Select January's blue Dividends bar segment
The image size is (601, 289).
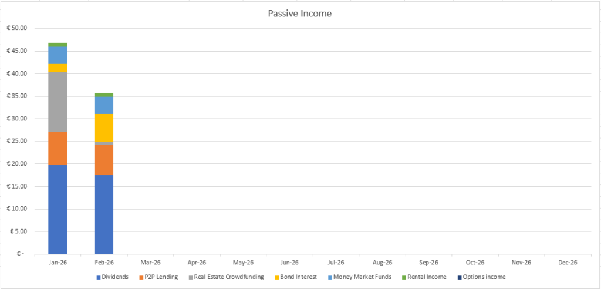coord(58,209)
